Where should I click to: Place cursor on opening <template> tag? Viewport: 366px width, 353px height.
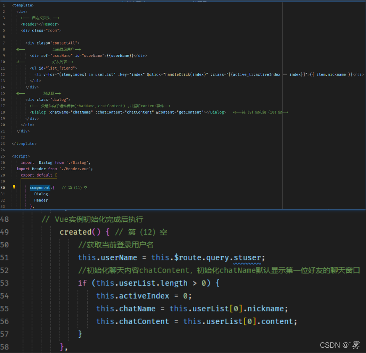point(23,5)
